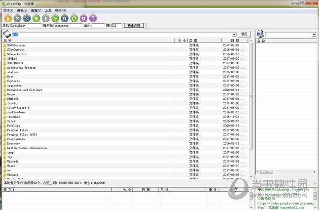Click the star favorites icon in toolbar
Viewport: 319px width, 210px height.
coord(8,18)
